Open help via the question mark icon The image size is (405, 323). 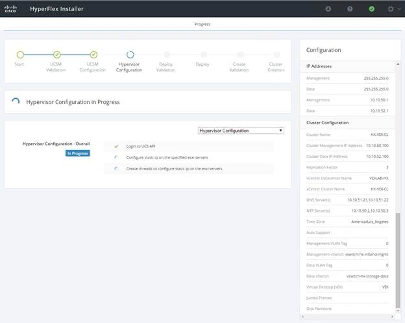click(x=350, y=9)
